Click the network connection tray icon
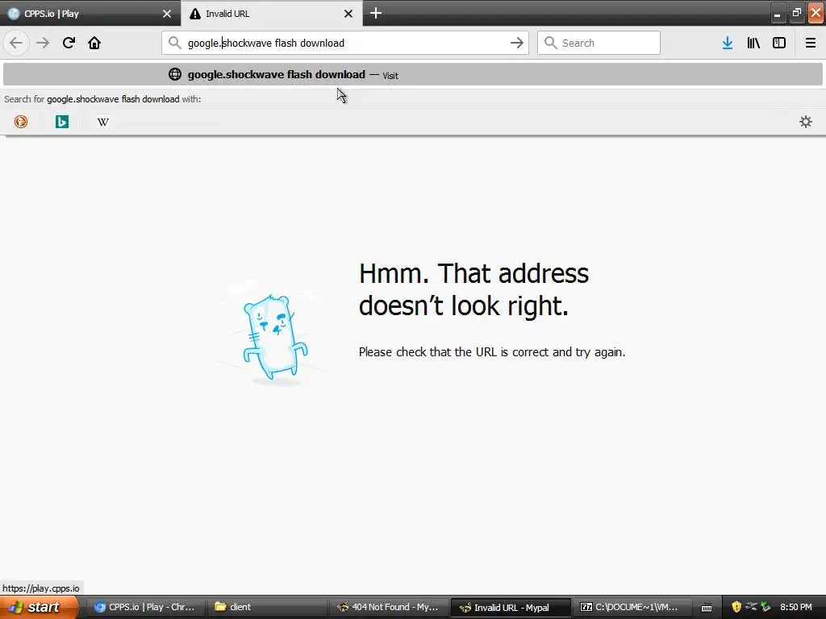 (x=751, y=607)
